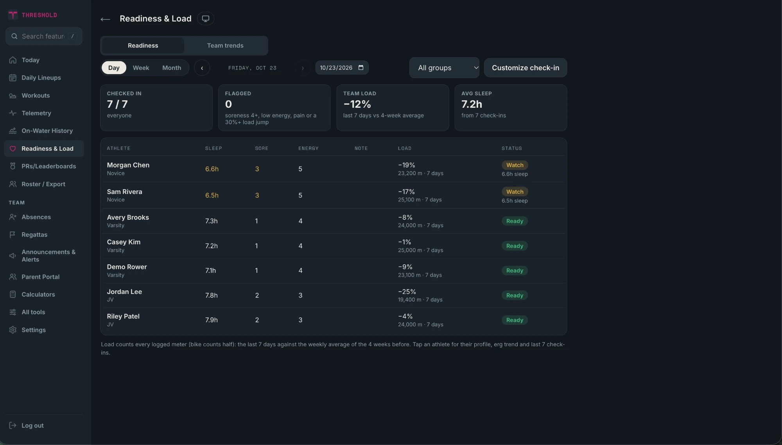This screenshot has height=445, width=782.
Task: Open On-Water History wave icon
Action: click(13, 131)
